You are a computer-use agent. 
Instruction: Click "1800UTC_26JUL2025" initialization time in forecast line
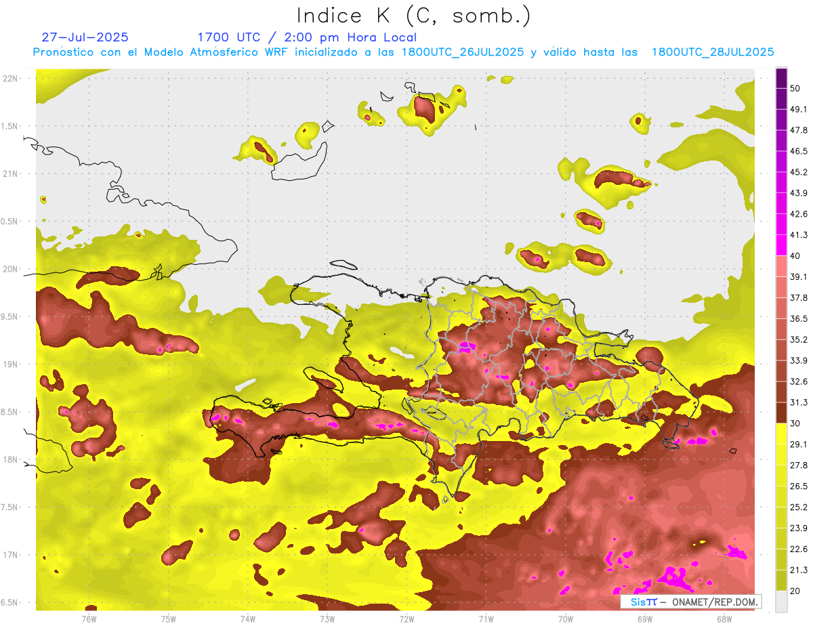[x=463, y=52]
